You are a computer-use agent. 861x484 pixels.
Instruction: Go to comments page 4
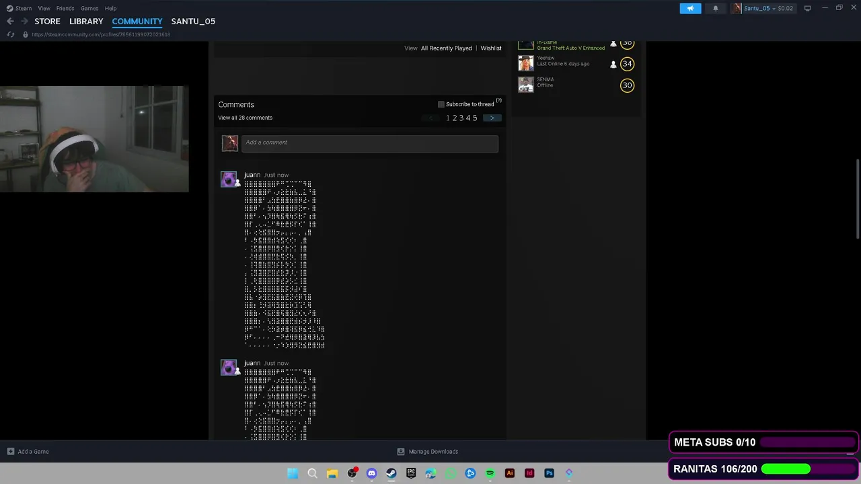(467, 118)
